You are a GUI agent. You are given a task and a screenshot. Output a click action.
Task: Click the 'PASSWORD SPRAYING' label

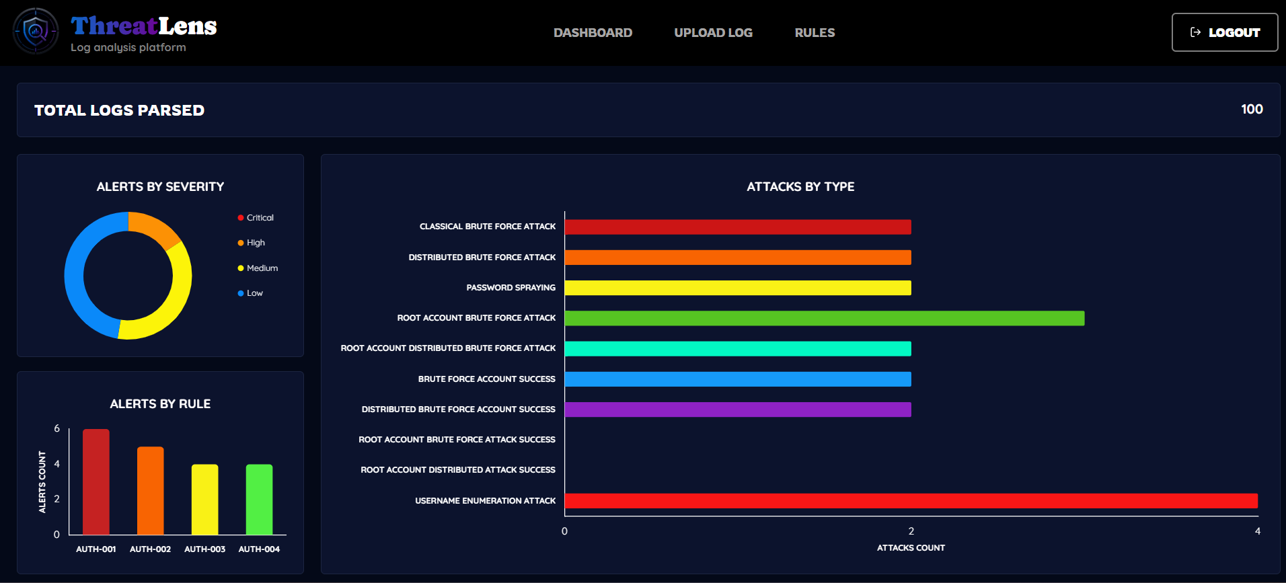coord(511,288)
